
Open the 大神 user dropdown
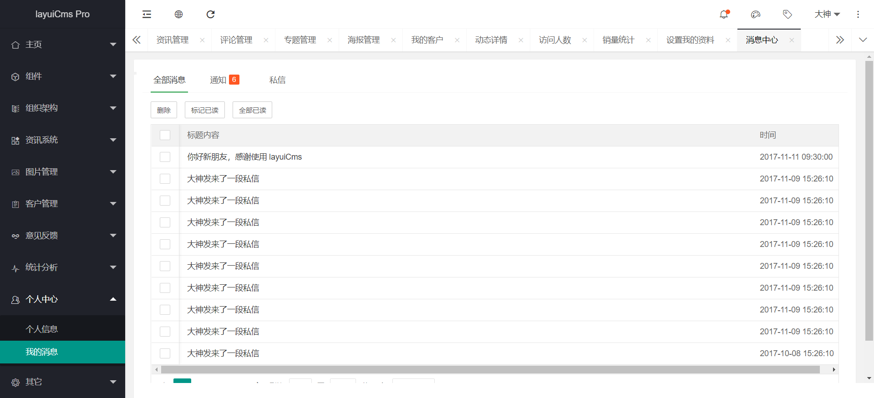pos(827,14)
